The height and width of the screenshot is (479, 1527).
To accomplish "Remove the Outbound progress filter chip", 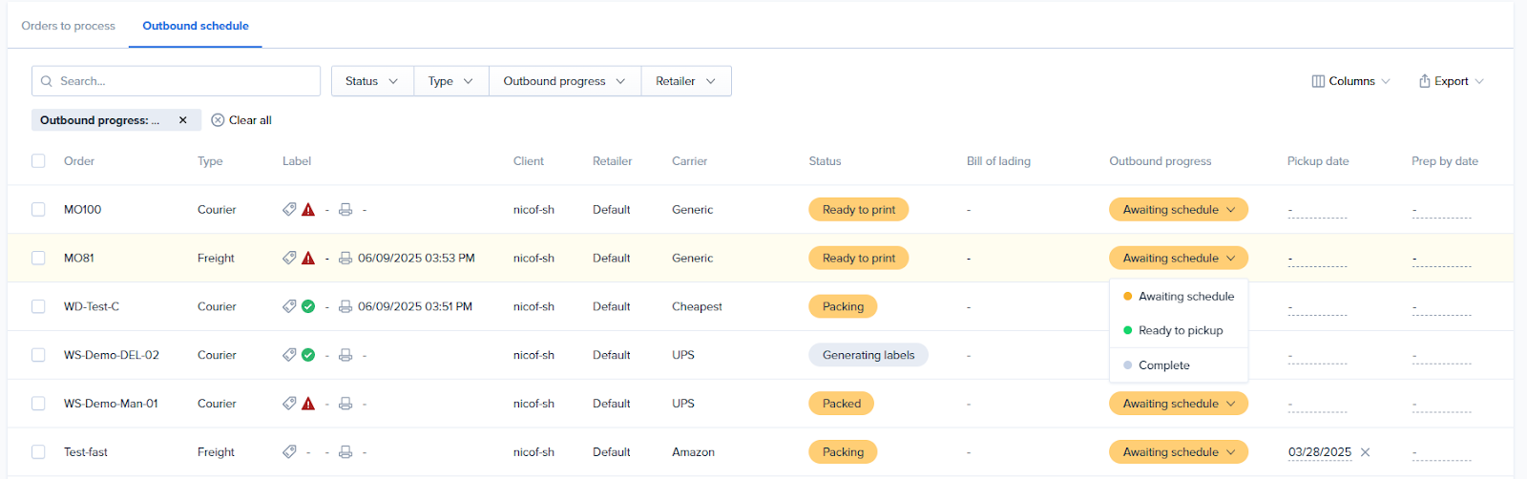I will point(183,120).
